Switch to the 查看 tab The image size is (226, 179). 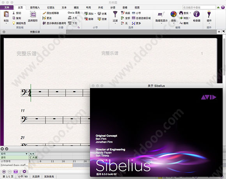[125, 7]
